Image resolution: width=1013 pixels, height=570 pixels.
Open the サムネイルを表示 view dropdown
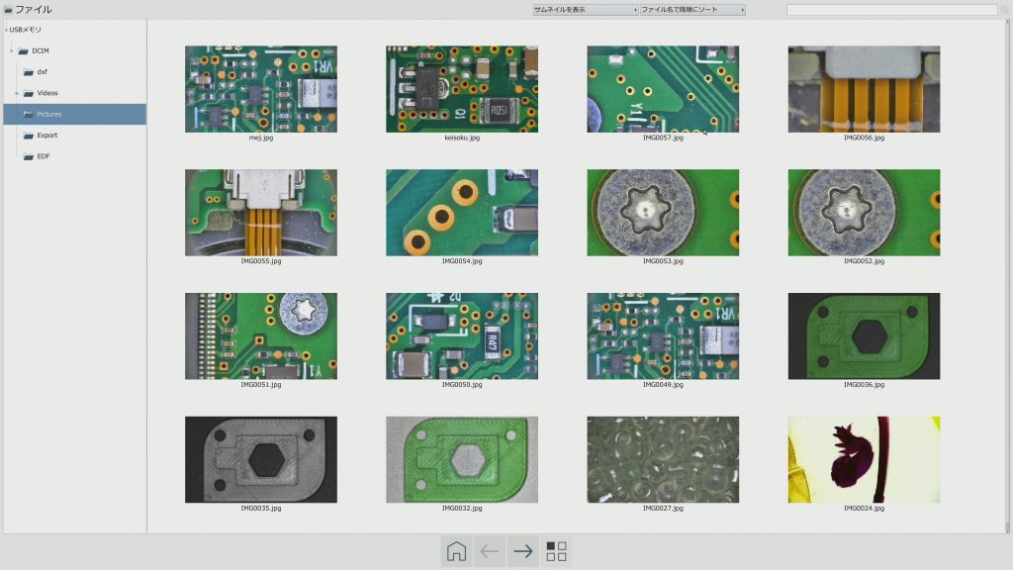[x=585, y=10]
